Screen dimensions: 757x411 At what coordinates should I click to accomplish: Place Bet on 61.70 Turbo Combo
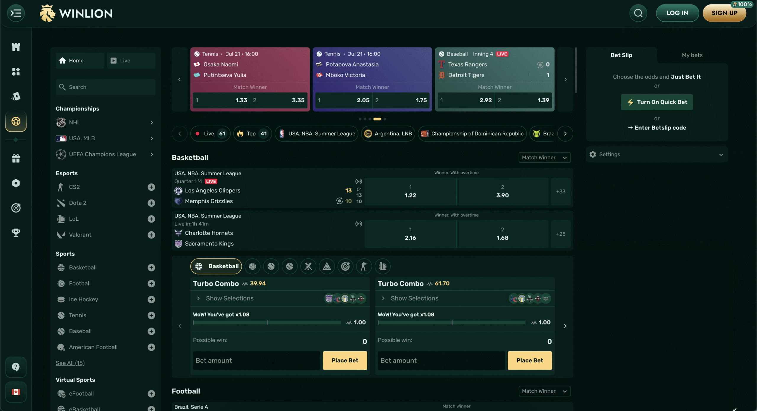[x=530, y=360]
